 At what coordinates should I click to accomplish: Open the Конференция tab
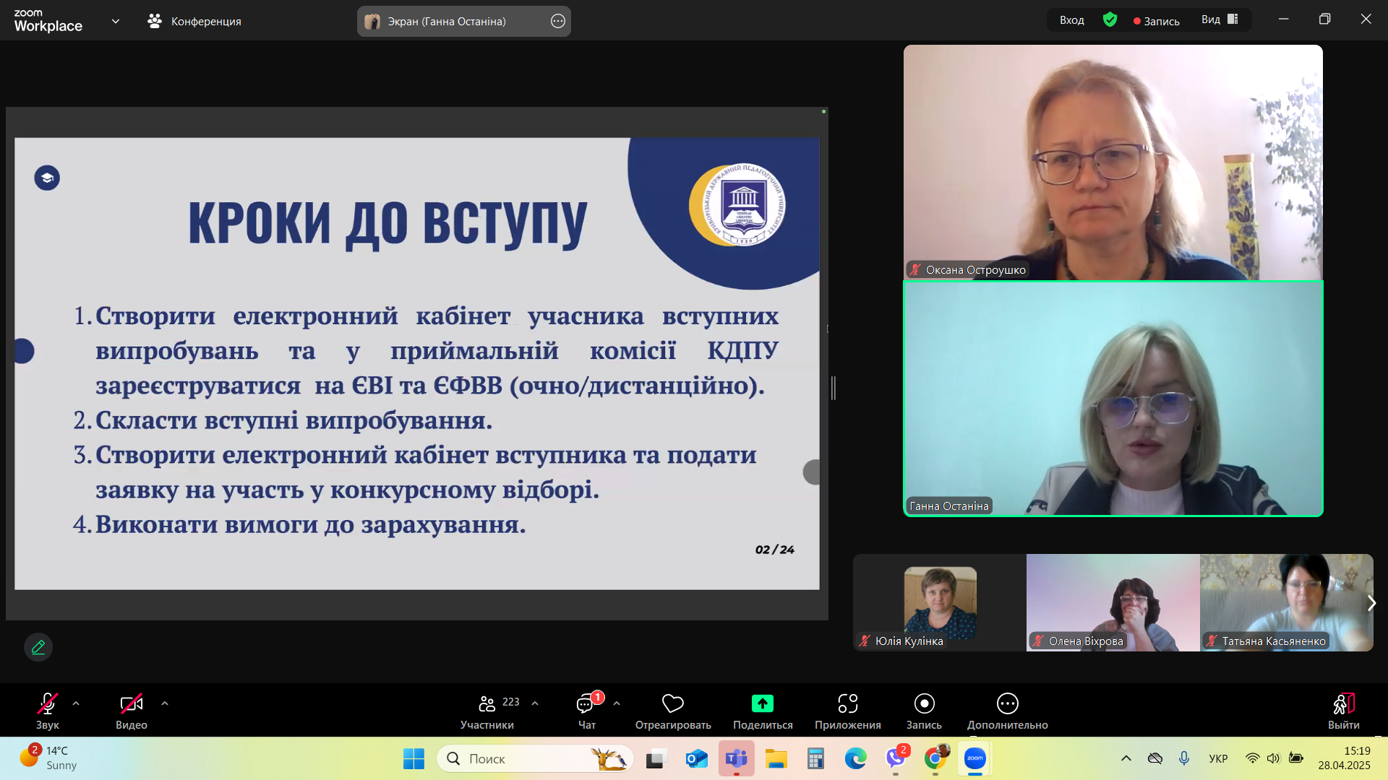click(x=194, y=21)
